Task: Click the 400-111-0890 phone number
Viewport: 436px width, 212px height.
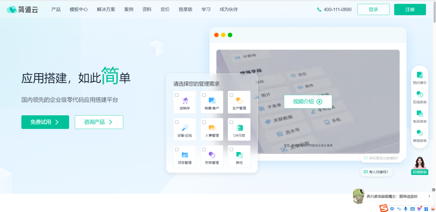Action: click(x=338, y=9)
